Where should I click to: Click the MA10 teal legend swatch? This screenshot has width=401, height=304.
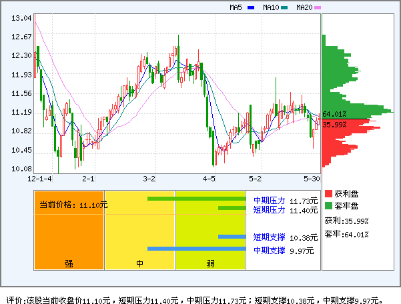coord(284,7)
